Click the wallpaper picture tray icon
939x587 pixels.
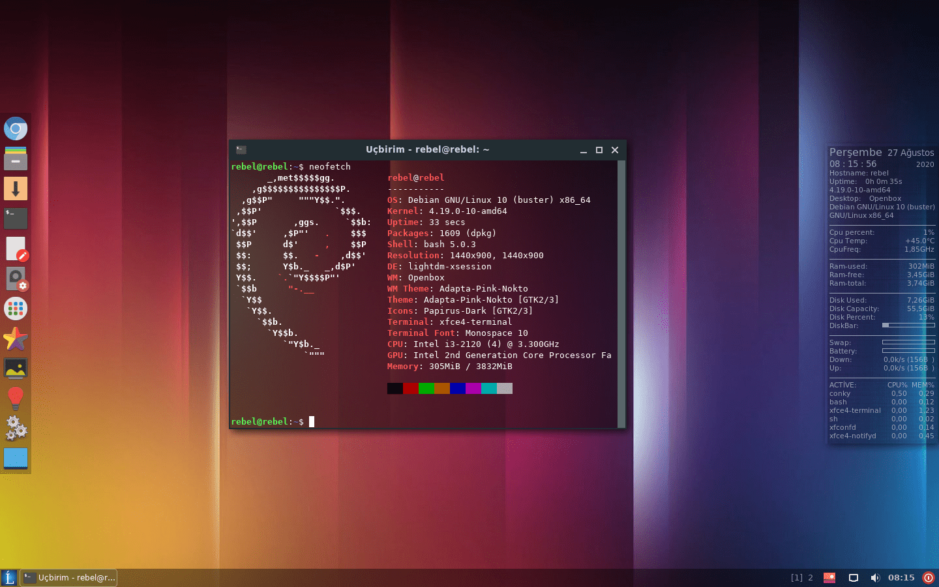[x=829, y=578]
